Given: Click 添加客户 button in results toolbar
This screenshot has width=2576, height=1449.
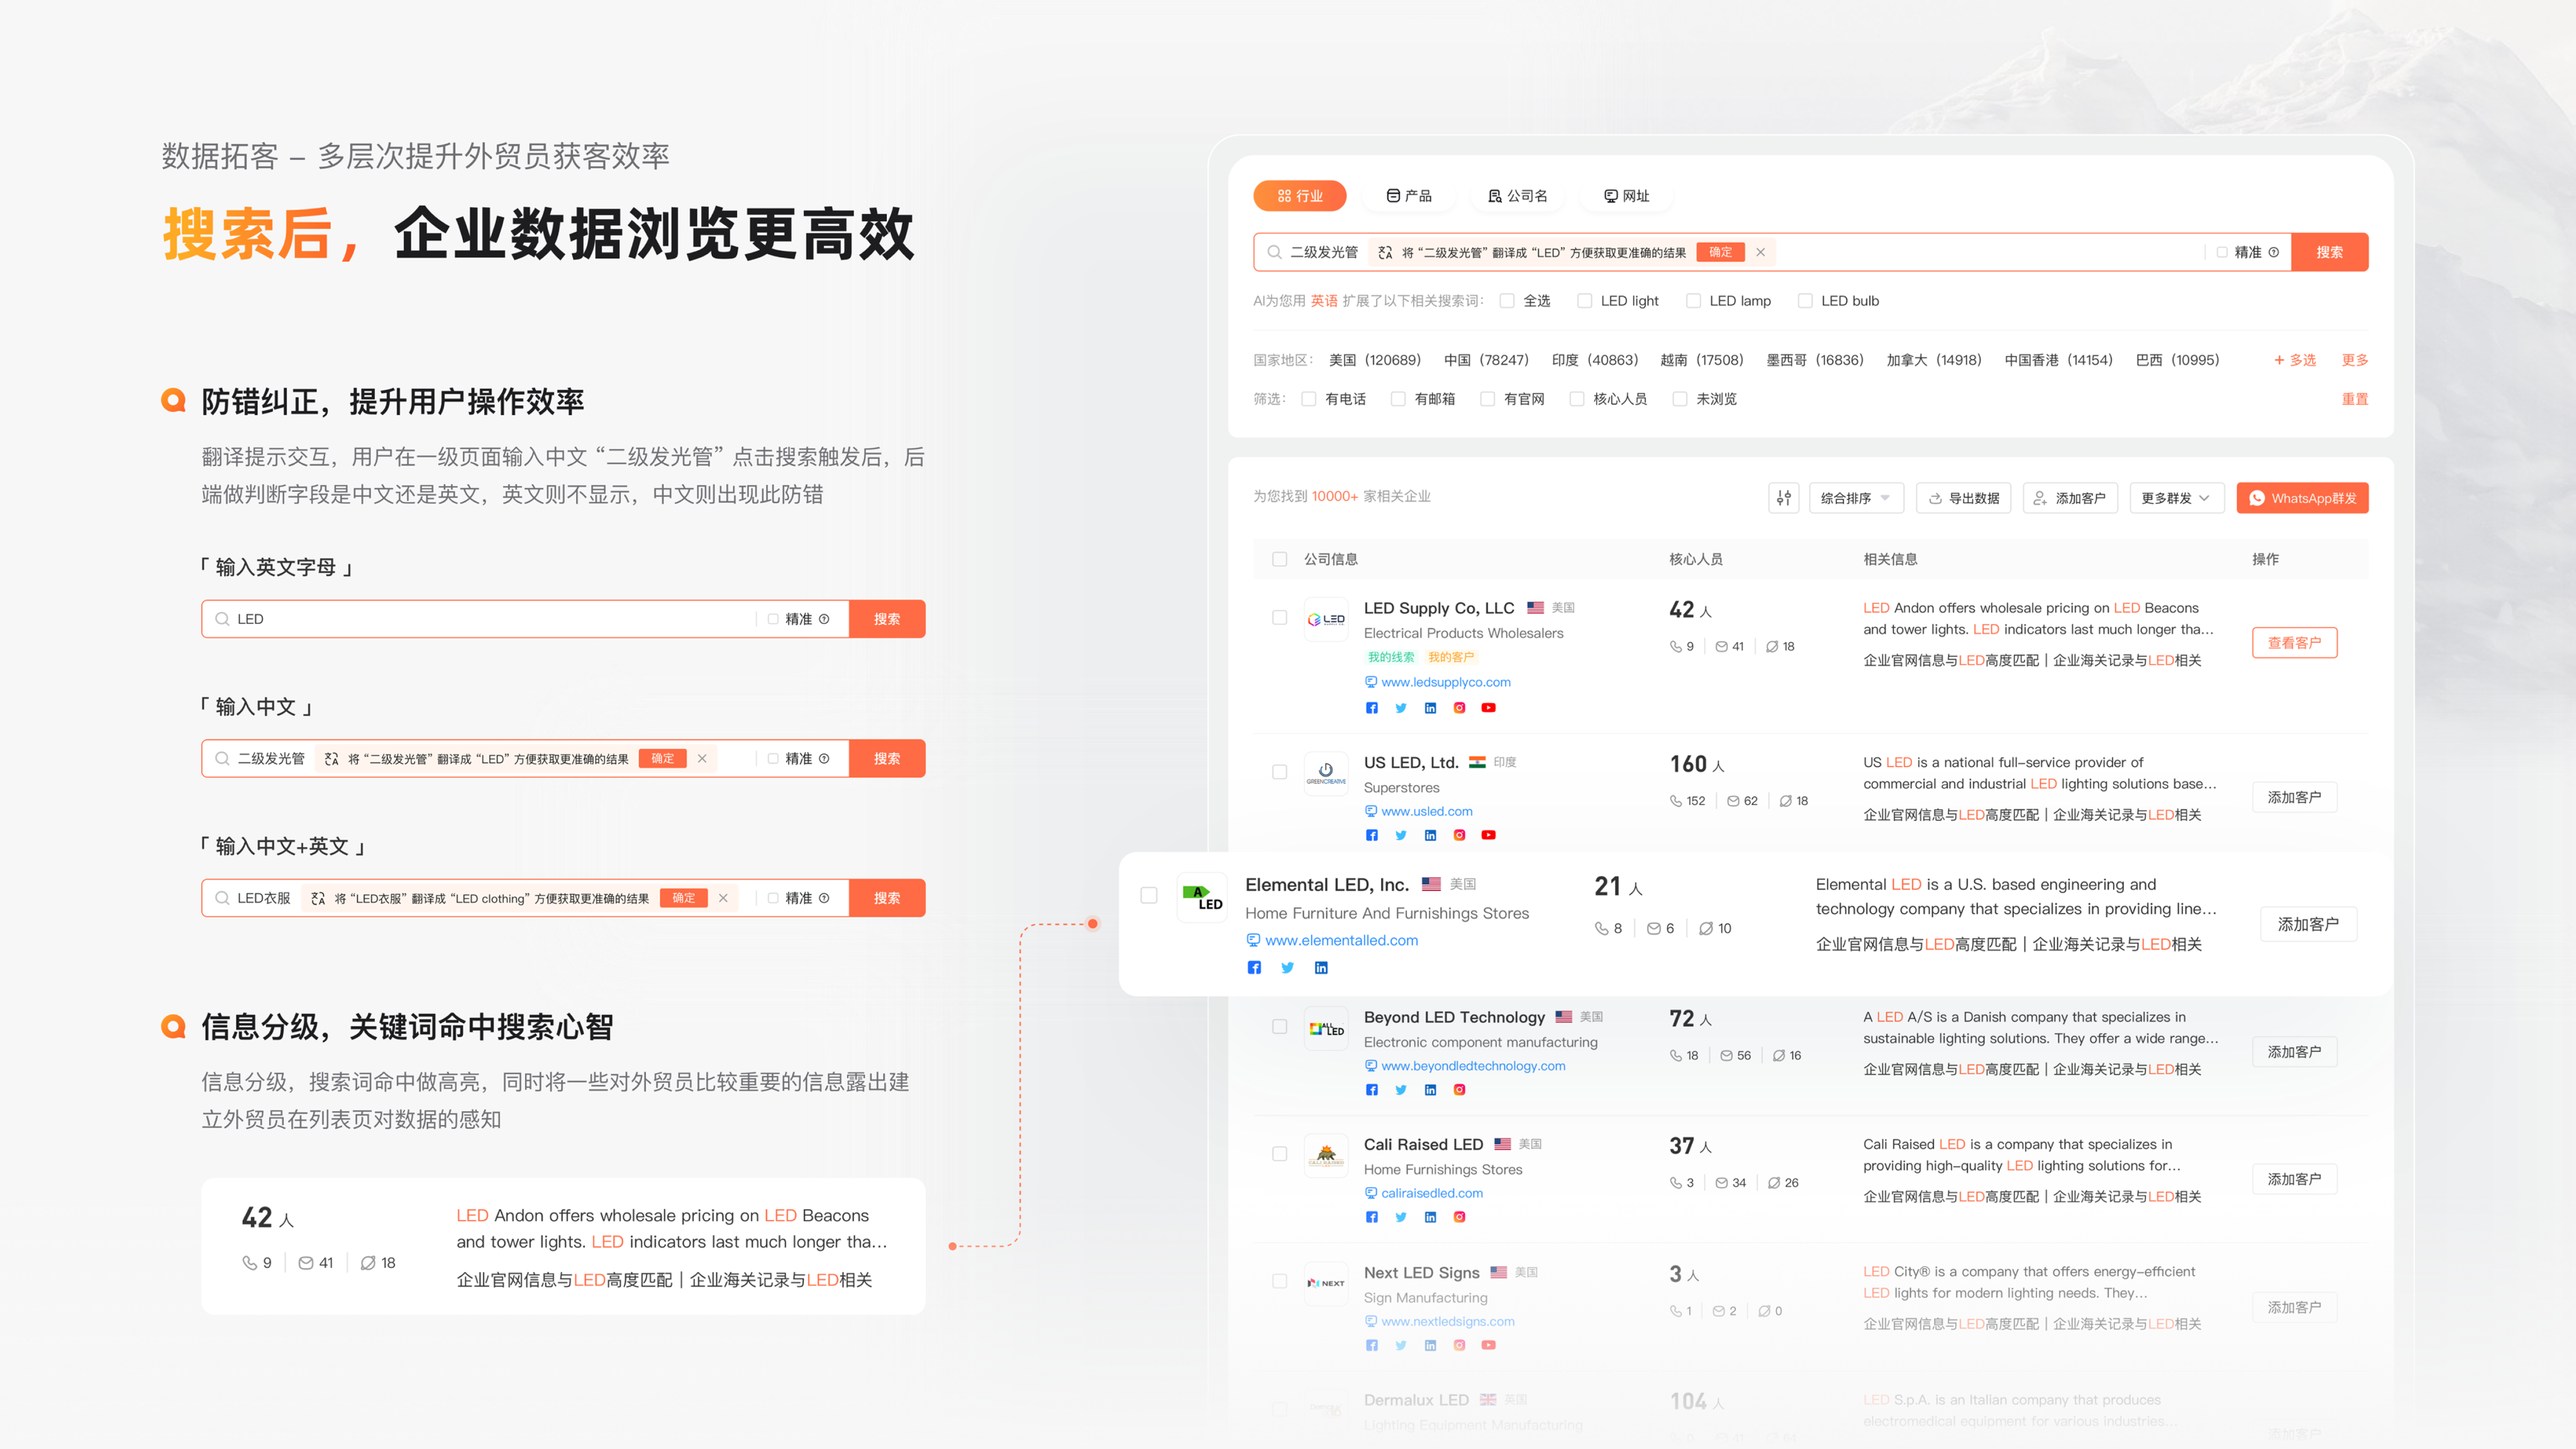Looking at the screenshot, I should (2070, 498).
